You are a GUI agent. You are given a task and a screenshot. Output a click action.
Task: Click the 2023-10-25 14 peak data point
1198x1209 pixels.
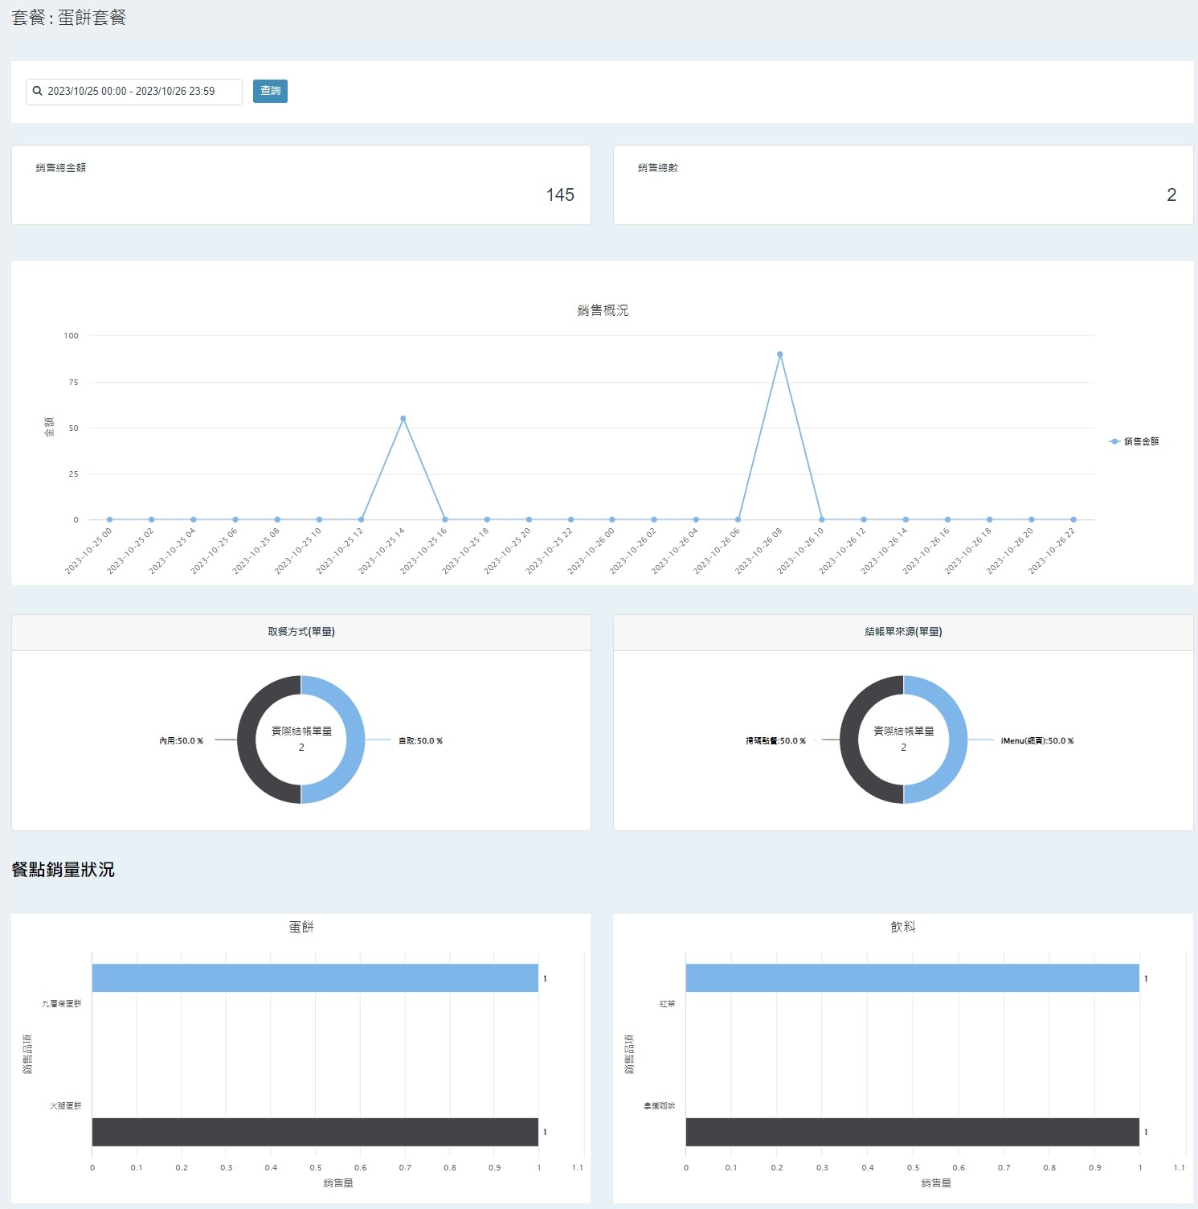(x=403, y=419)
